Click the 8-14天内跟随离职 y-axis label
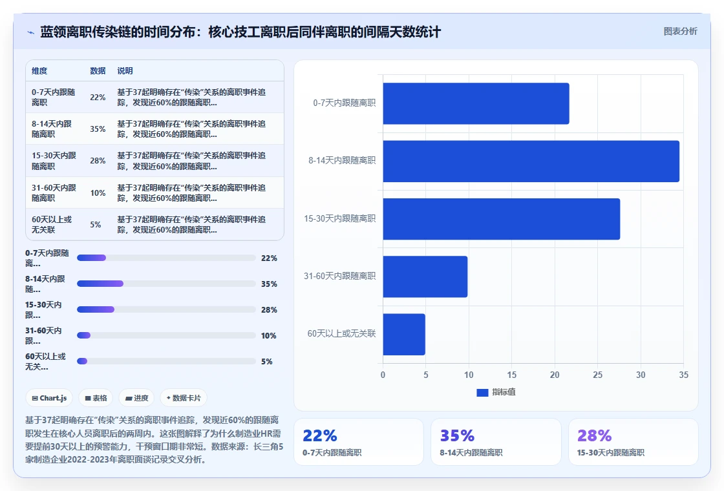 pos(342,161)
